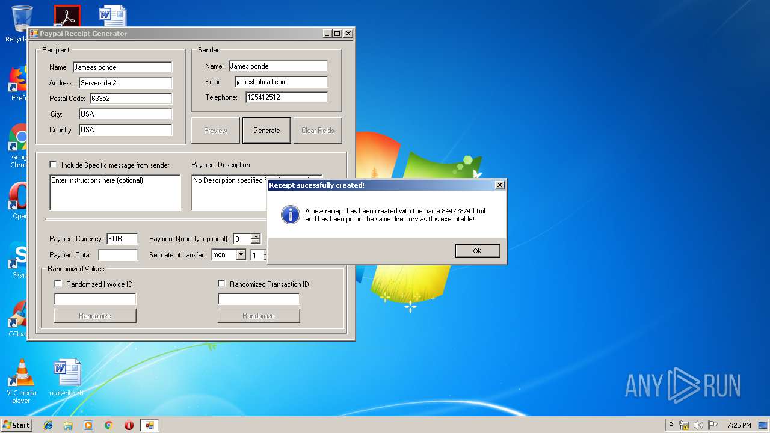Viewport: 770px width, 433px height.
Task: Click OK in the receipt created dialog
Action: coord(478,251)
